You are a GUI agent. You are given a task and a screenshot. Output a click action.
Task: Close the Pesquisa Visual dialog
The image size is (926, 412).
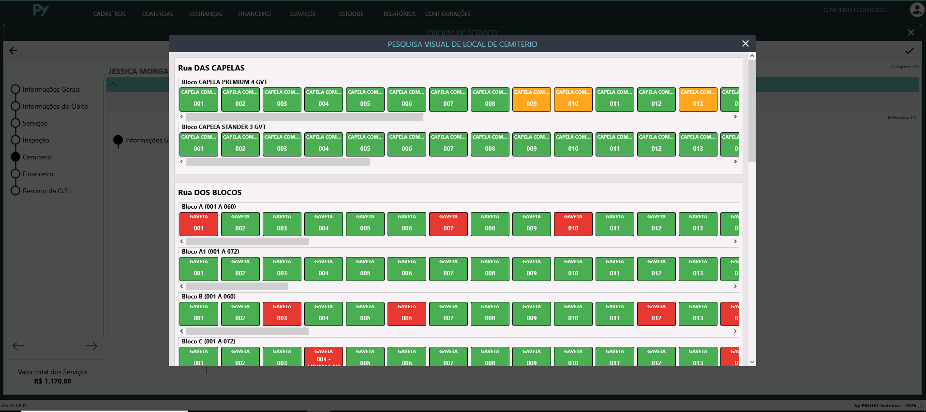click(x=746, y=43)
